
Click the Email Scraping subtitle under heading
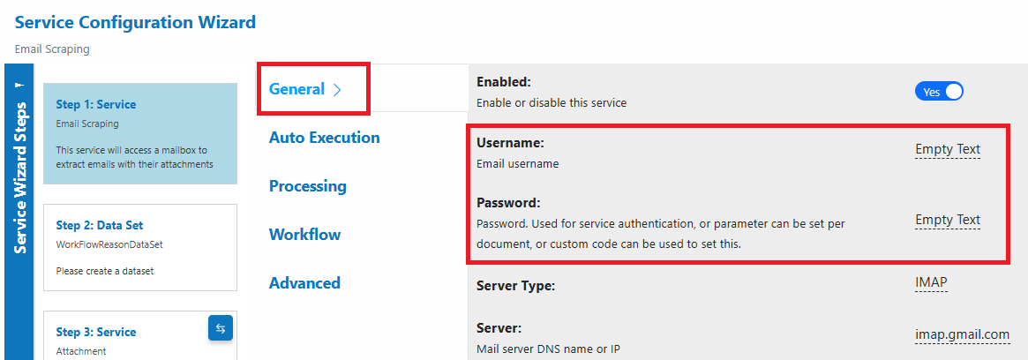pos(52,49)
